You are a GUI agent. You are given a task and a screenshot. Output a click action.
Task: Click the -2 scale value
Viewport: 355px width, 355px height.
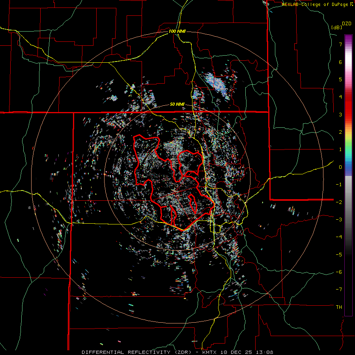pyautogui.click(x=339, y=202)
